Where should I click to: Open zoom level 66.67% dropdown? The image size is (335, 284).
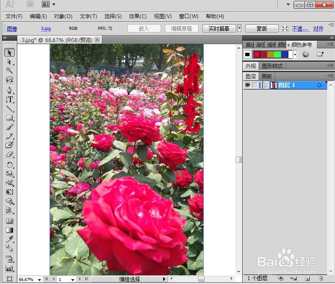click(40, 280)
